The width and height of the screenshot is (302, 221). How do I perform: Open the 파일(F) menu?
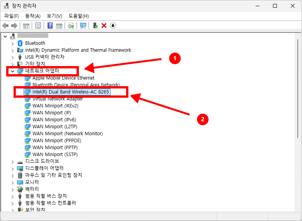click(12, 16)
